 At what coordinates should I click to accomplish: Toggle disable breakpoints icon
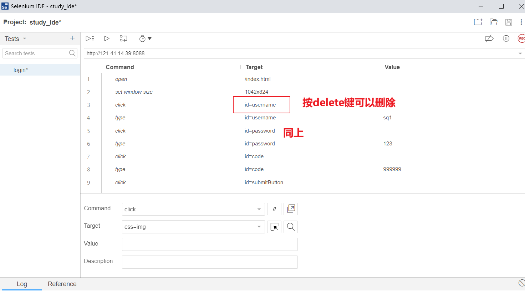pyautogui.click(x=489, y=38)
